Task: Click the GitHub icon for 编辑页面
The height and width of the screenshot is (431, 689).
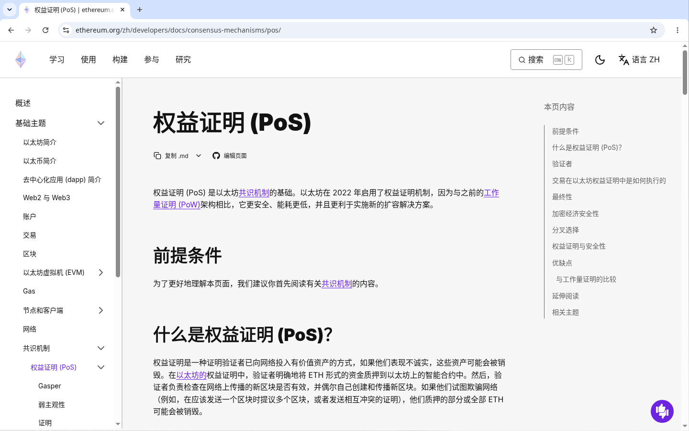Action: coord(216,156)
